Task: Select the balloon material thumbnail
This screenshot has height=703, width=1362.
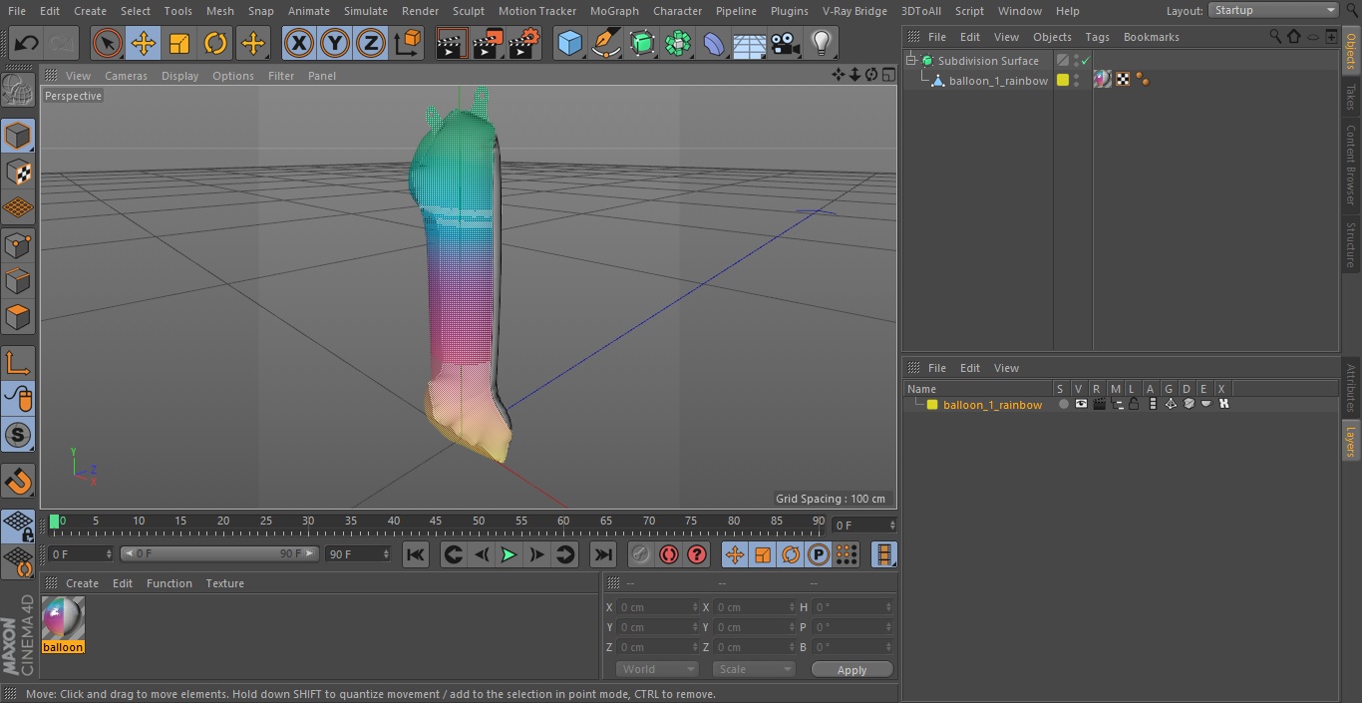Action: [63, 619]
